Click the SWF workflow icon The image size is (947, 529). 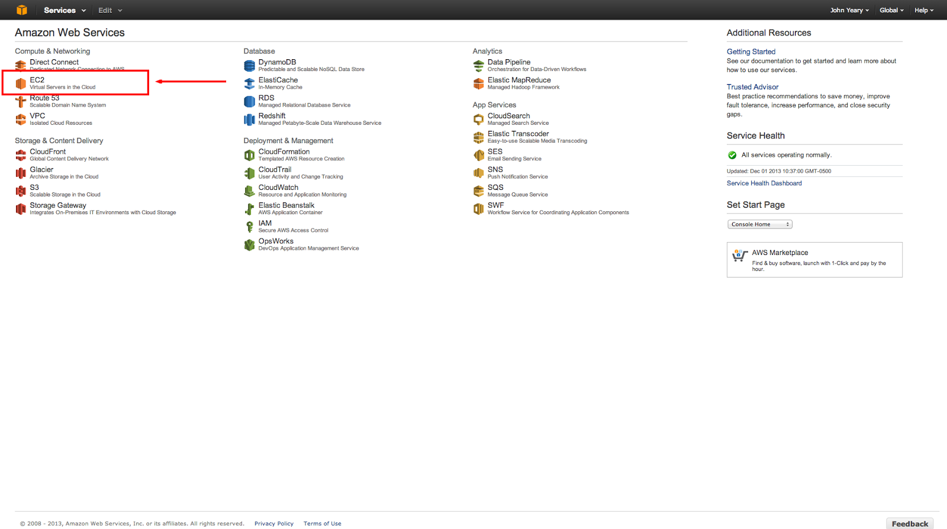point(479,208)
